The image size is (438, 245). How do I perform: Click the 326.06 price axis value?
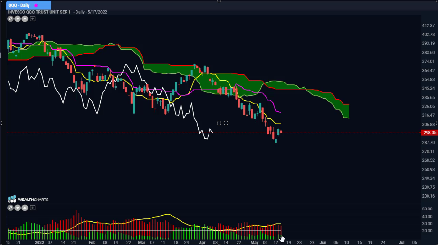click(x=428, y=106)
